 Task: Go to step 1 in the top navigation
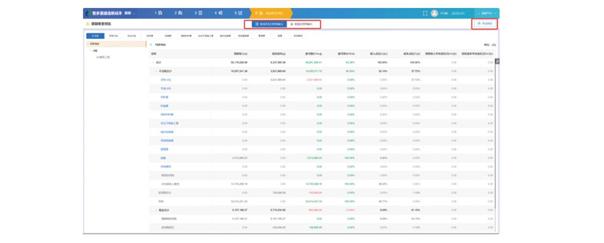point(158,13)
